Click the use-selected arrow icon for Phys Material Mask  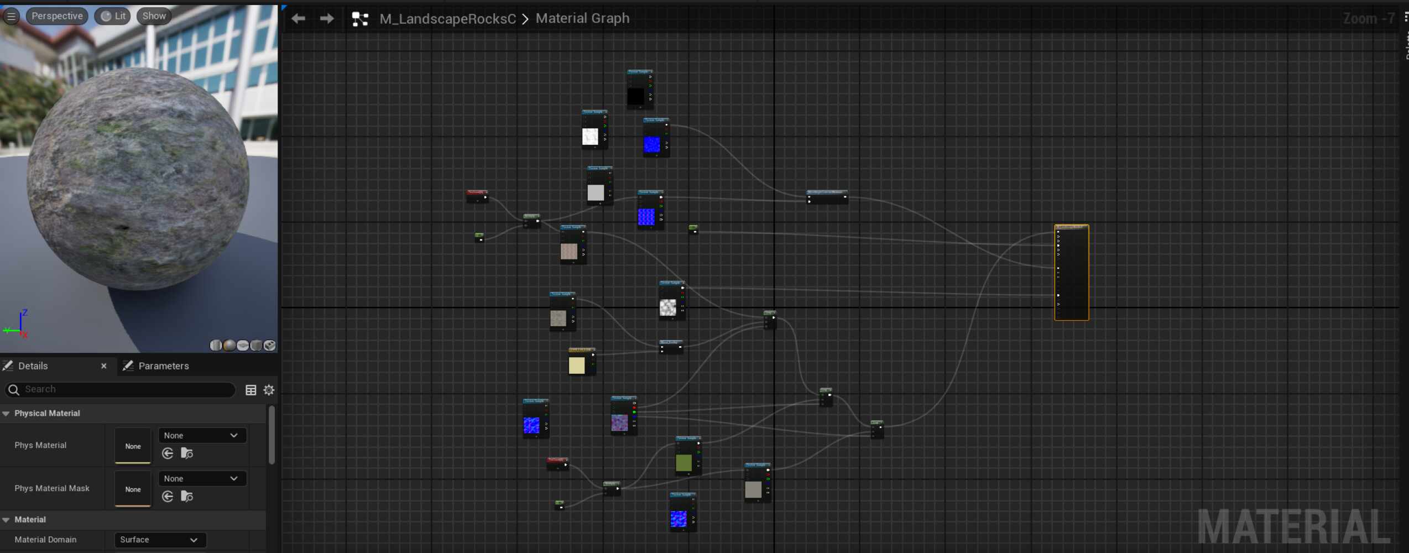[167, 497]
